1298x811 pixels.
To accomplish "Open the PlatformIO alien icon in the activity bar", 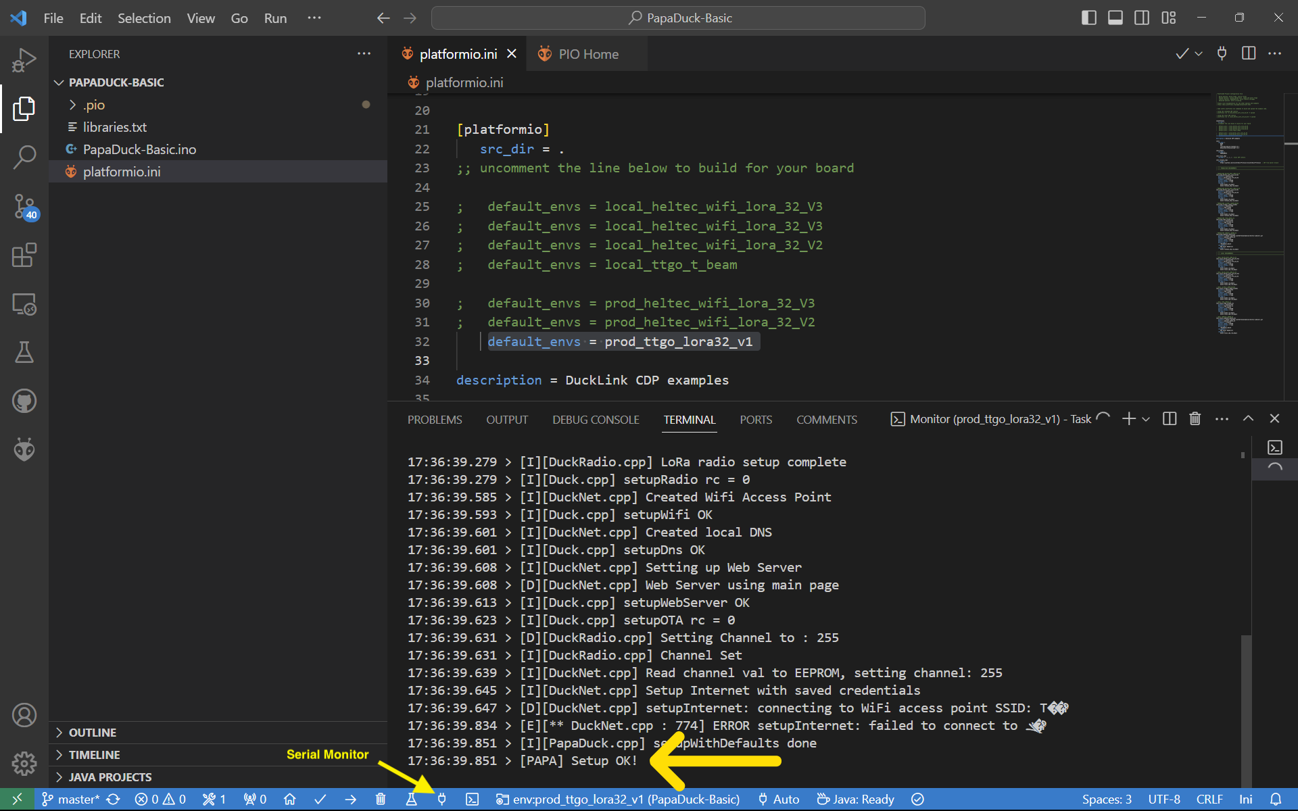I will [x=24, y=449].
